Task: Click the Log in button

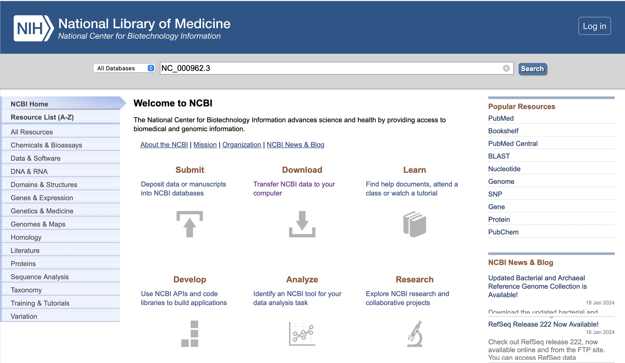Action: point(594,26)
